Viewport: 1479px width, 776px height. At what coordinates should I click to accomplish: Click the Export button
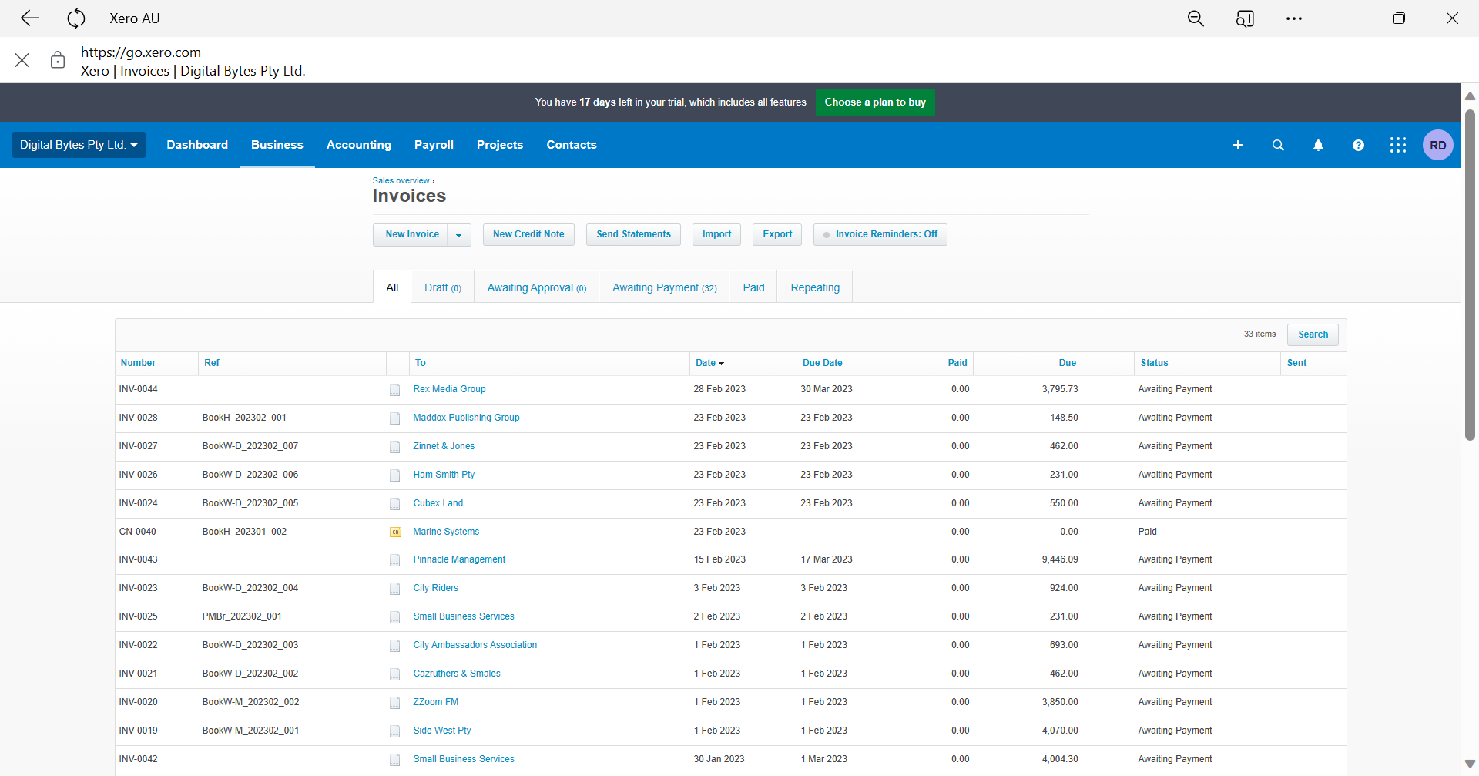click(777, 234)
